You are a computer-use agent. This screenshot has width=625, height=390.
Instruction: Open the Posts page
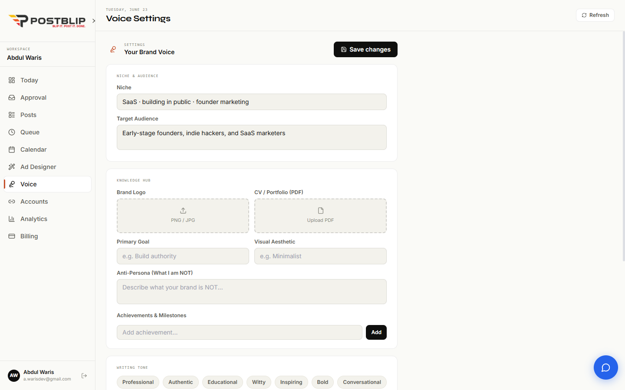[x=48, y=115]
